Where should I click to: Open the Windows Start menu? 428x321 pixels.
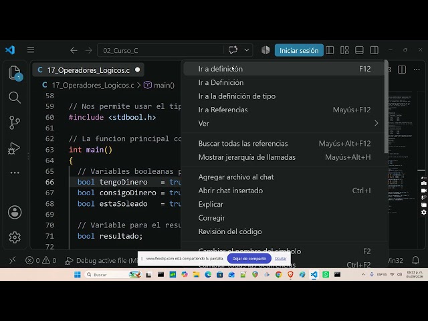click(x=78, y=275)
